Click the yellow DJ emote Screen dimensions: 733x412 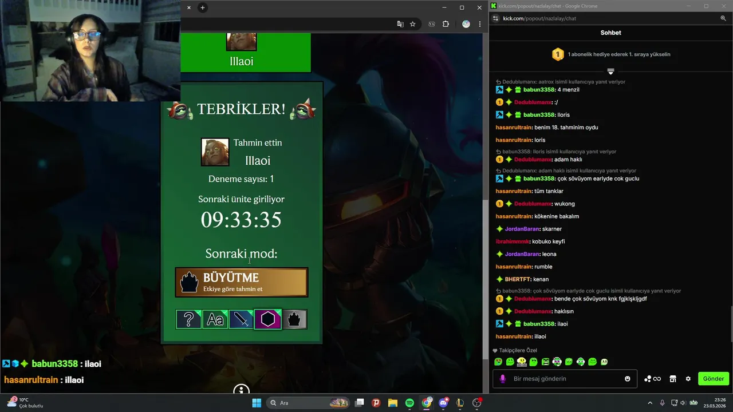[522, 362]
